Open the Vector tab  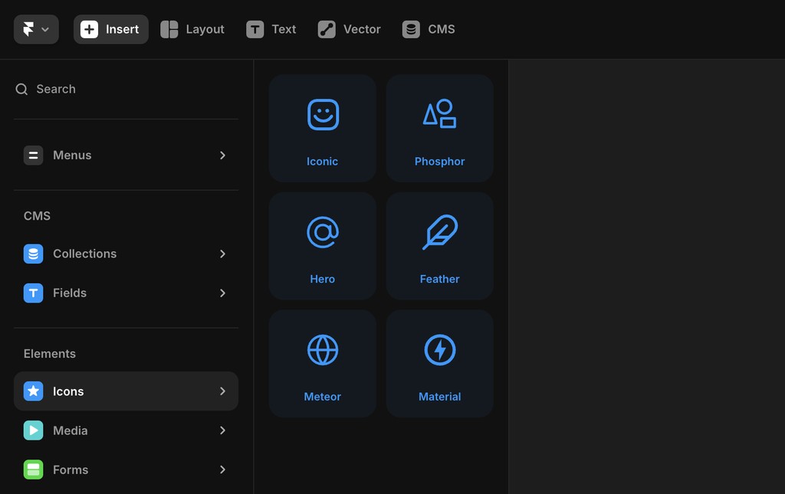click(x=349, y=28)
